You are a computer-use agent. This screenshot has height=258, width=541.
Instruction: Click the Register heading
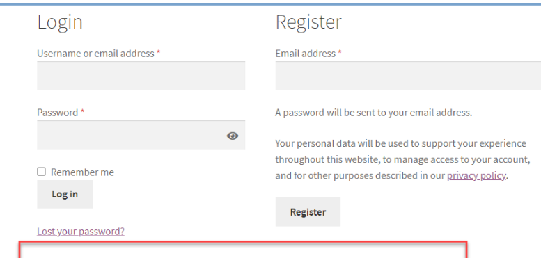tap(308, 22)
